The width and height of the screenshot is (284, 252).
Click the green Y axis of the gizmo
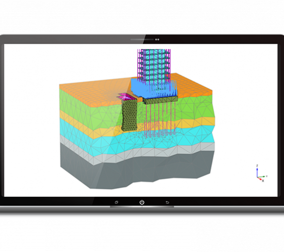coord(262,176)
